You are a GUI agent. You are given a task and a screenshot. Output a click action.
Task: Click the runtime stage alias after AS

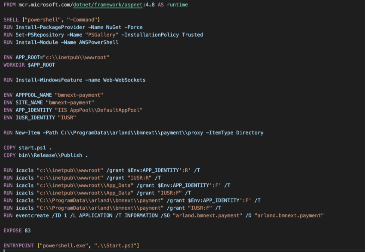[x=177, y=5]
